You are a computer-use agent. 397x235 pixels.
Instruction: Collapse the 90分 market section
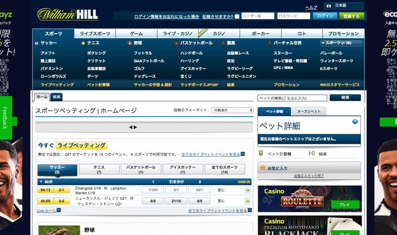point(41,182)
